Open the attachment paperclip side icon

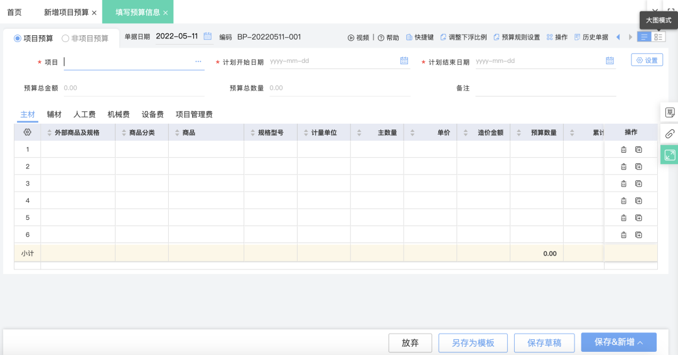669,134
